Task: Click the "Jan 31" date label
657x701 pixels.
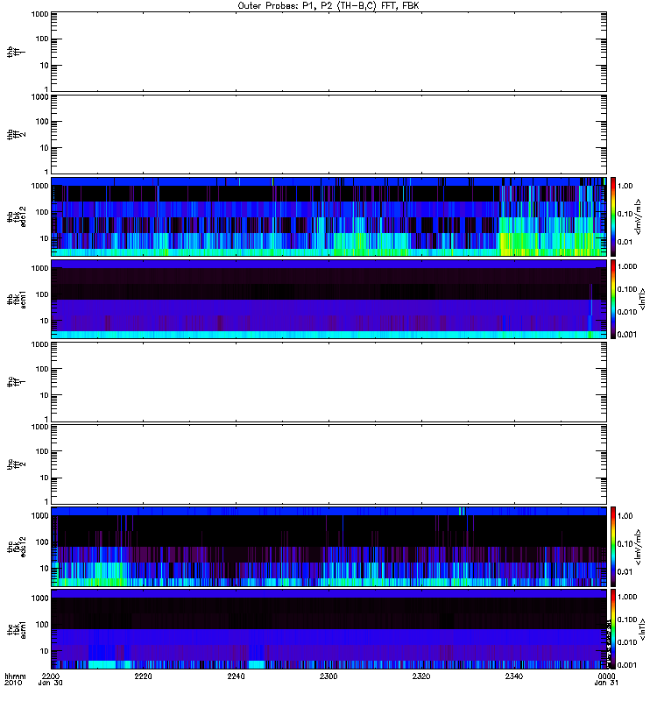Action: pos(606,683)
